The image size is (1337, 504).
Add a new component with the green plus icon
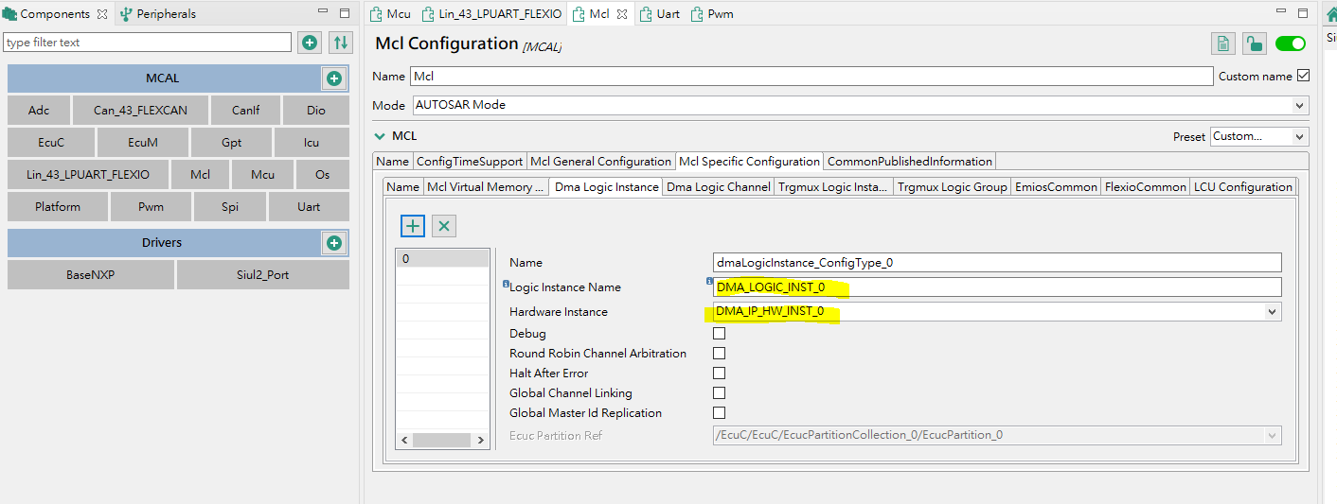(x=310, y=43)
